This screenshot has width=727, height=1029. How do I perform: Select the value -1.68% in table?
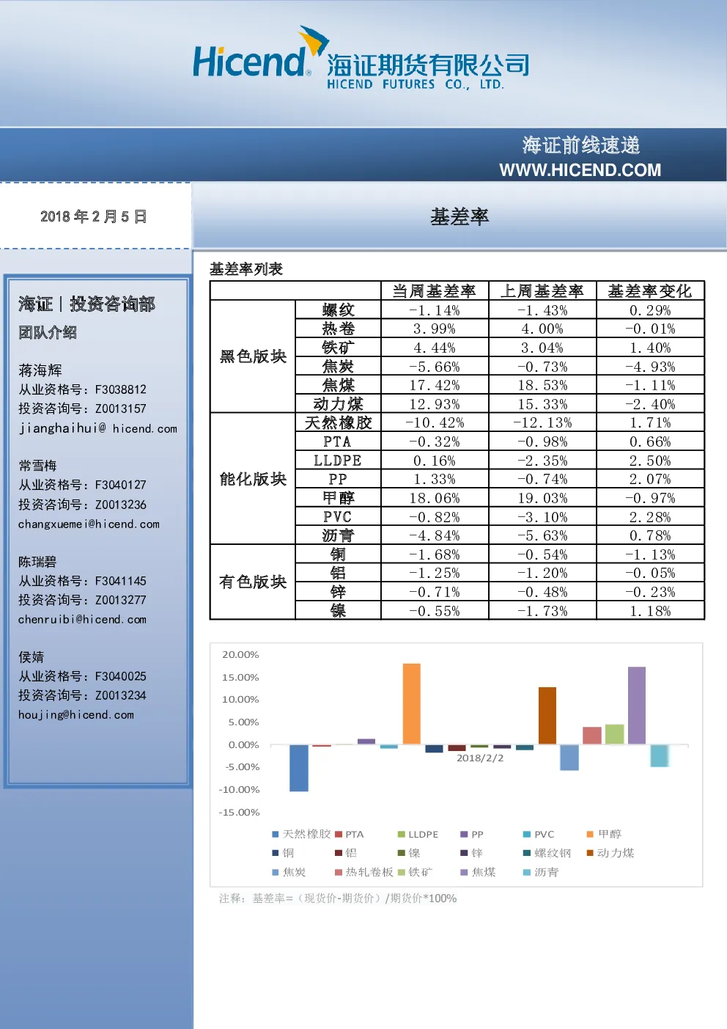click(x=435, y=554)
